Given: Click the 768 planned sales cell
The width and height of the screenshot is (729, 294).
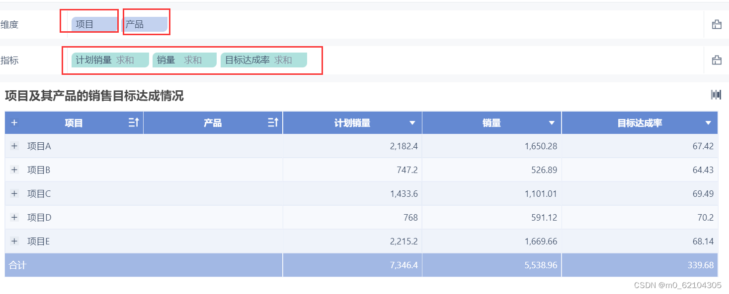Looking at the screenshot, I should pos(352,217).
